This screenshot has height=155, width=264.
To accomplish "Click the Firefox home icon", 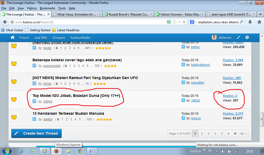I will (x=259, y=22).
